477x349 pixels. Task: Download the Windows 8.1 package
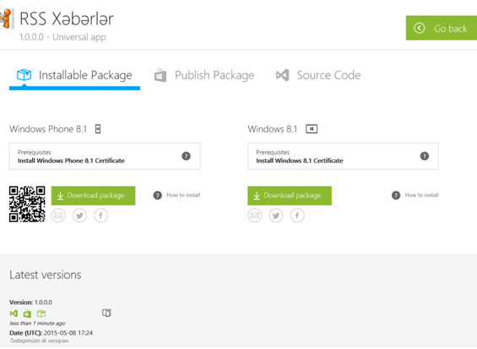(290, 196)
